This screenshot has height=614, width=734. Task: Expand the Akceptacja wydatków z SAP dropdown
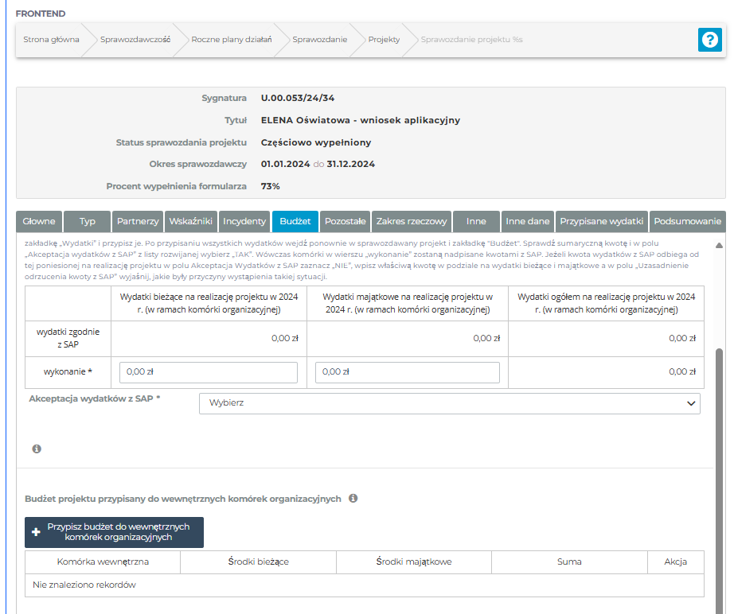[x=449, y=403]
